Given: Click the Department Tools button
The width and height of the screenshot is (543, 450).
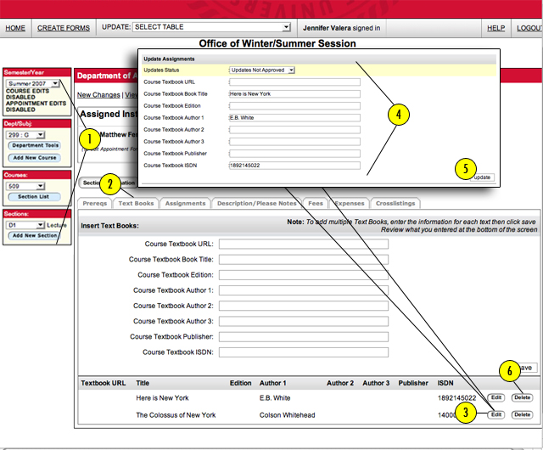Looking at the screenshot, I should (35, 145).
